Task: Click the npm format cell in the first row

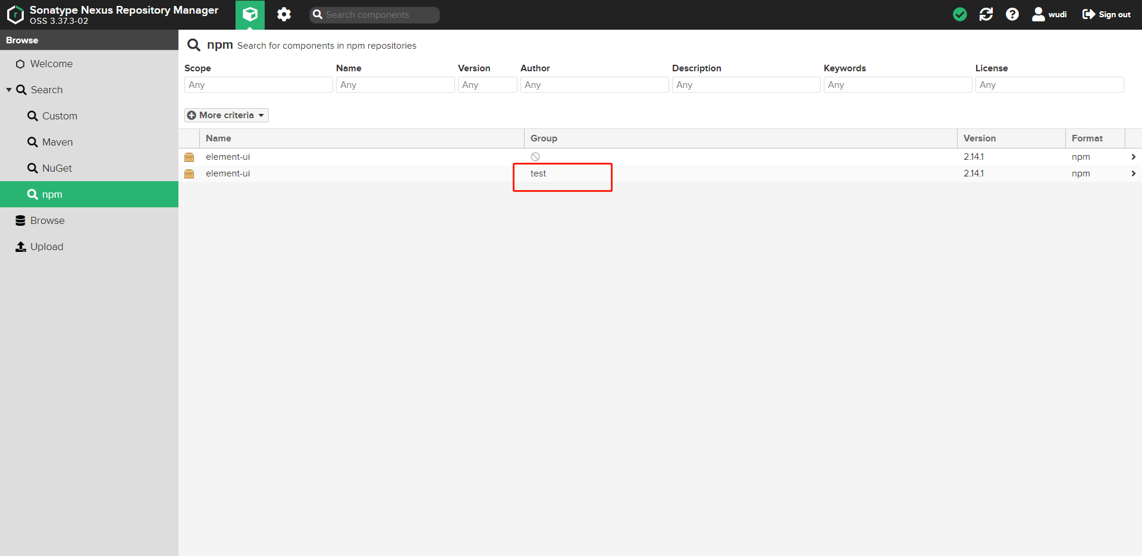Action: point(1081,157)
